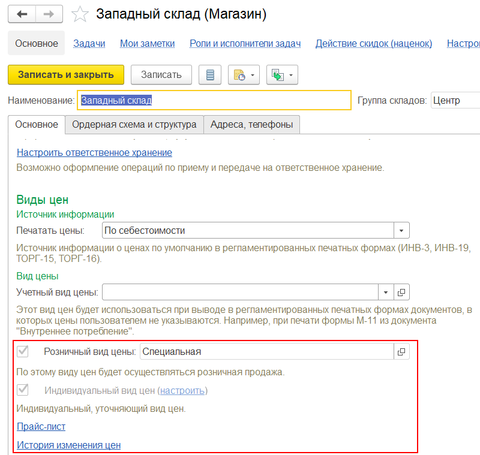Image resolution: width=480 pixels, height=455 pixels.
Task: Open Действие скидок (наценок) section
Action: (x=374, y=43)
